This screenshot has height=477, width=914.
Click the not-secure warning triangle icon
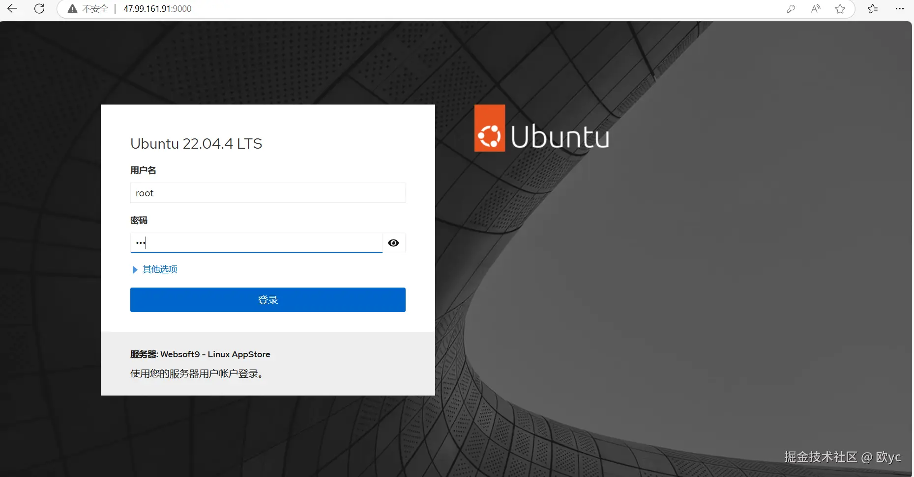[72, 9]
